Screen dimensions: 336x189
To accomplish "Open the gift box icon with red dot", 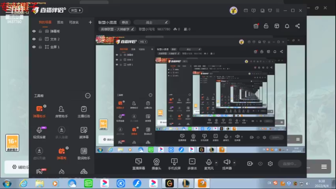I will 256,26.
